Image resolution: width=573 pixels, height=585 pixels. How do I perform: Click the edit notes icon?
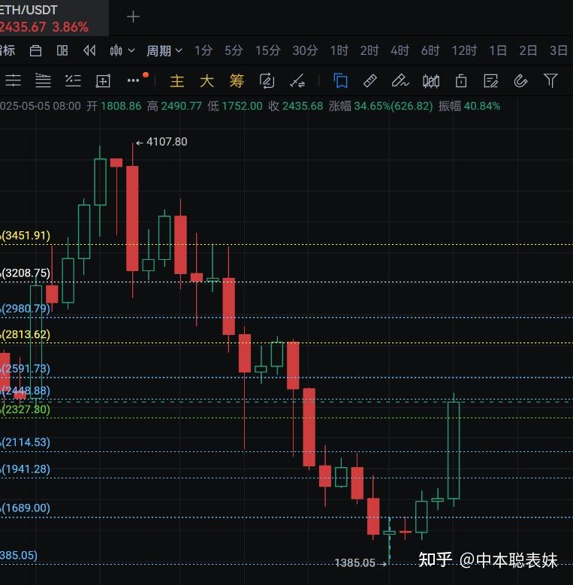click(x=490, y=80)
